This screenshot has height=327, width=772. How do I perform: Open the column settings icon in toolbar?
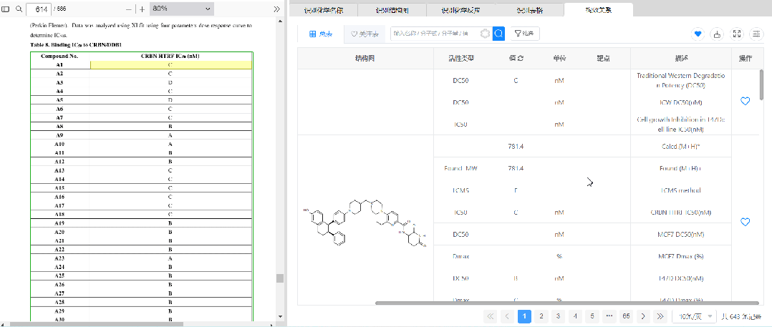point(756,34)
